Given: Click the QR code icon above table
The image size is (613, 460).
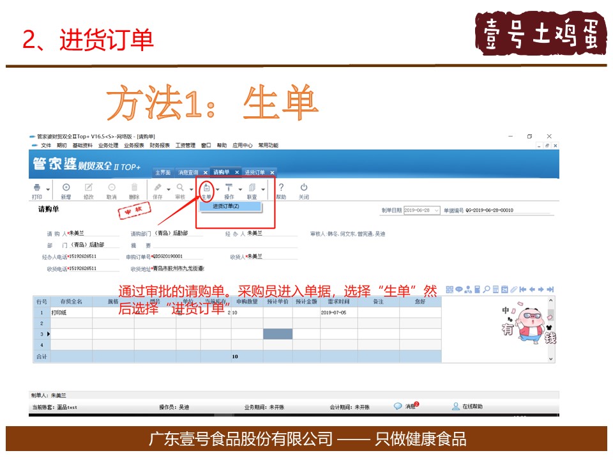Looking at the screenshot, I should 450,289.
